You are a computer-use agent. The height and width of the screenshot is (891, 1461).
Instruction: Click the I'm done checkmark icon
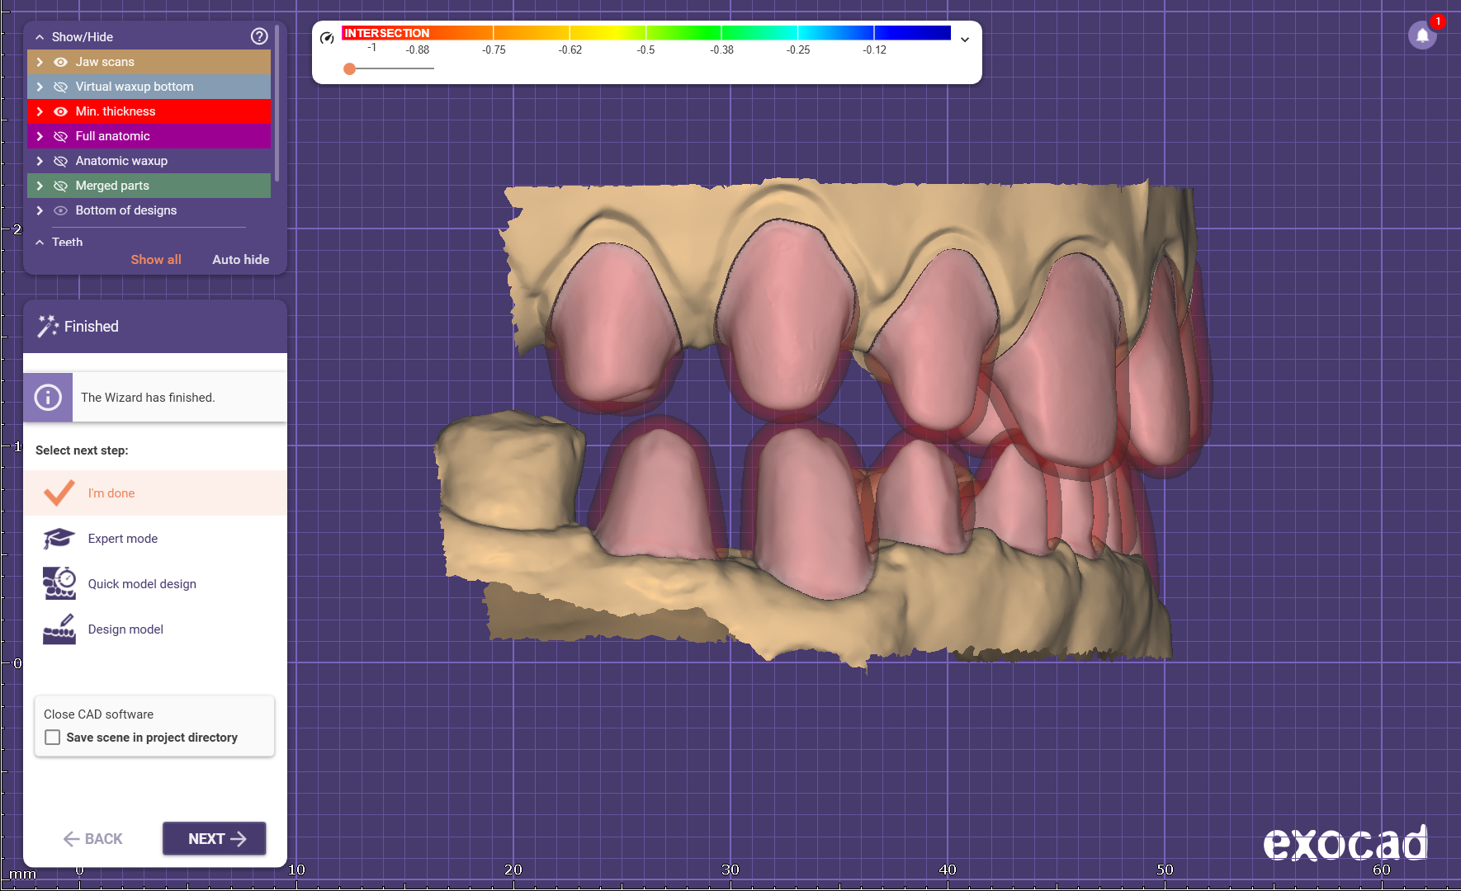[59, 493]
